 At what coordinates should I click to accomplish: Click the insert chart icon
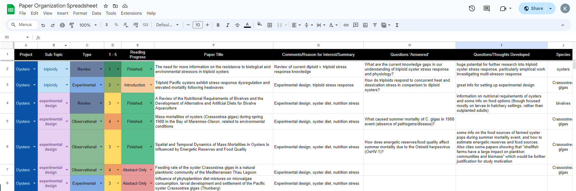click(365, 25)
